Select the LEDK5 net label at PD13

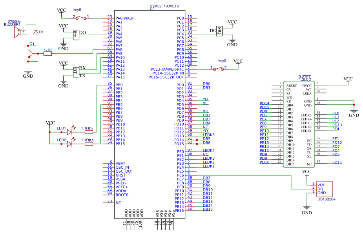point(209,135)
